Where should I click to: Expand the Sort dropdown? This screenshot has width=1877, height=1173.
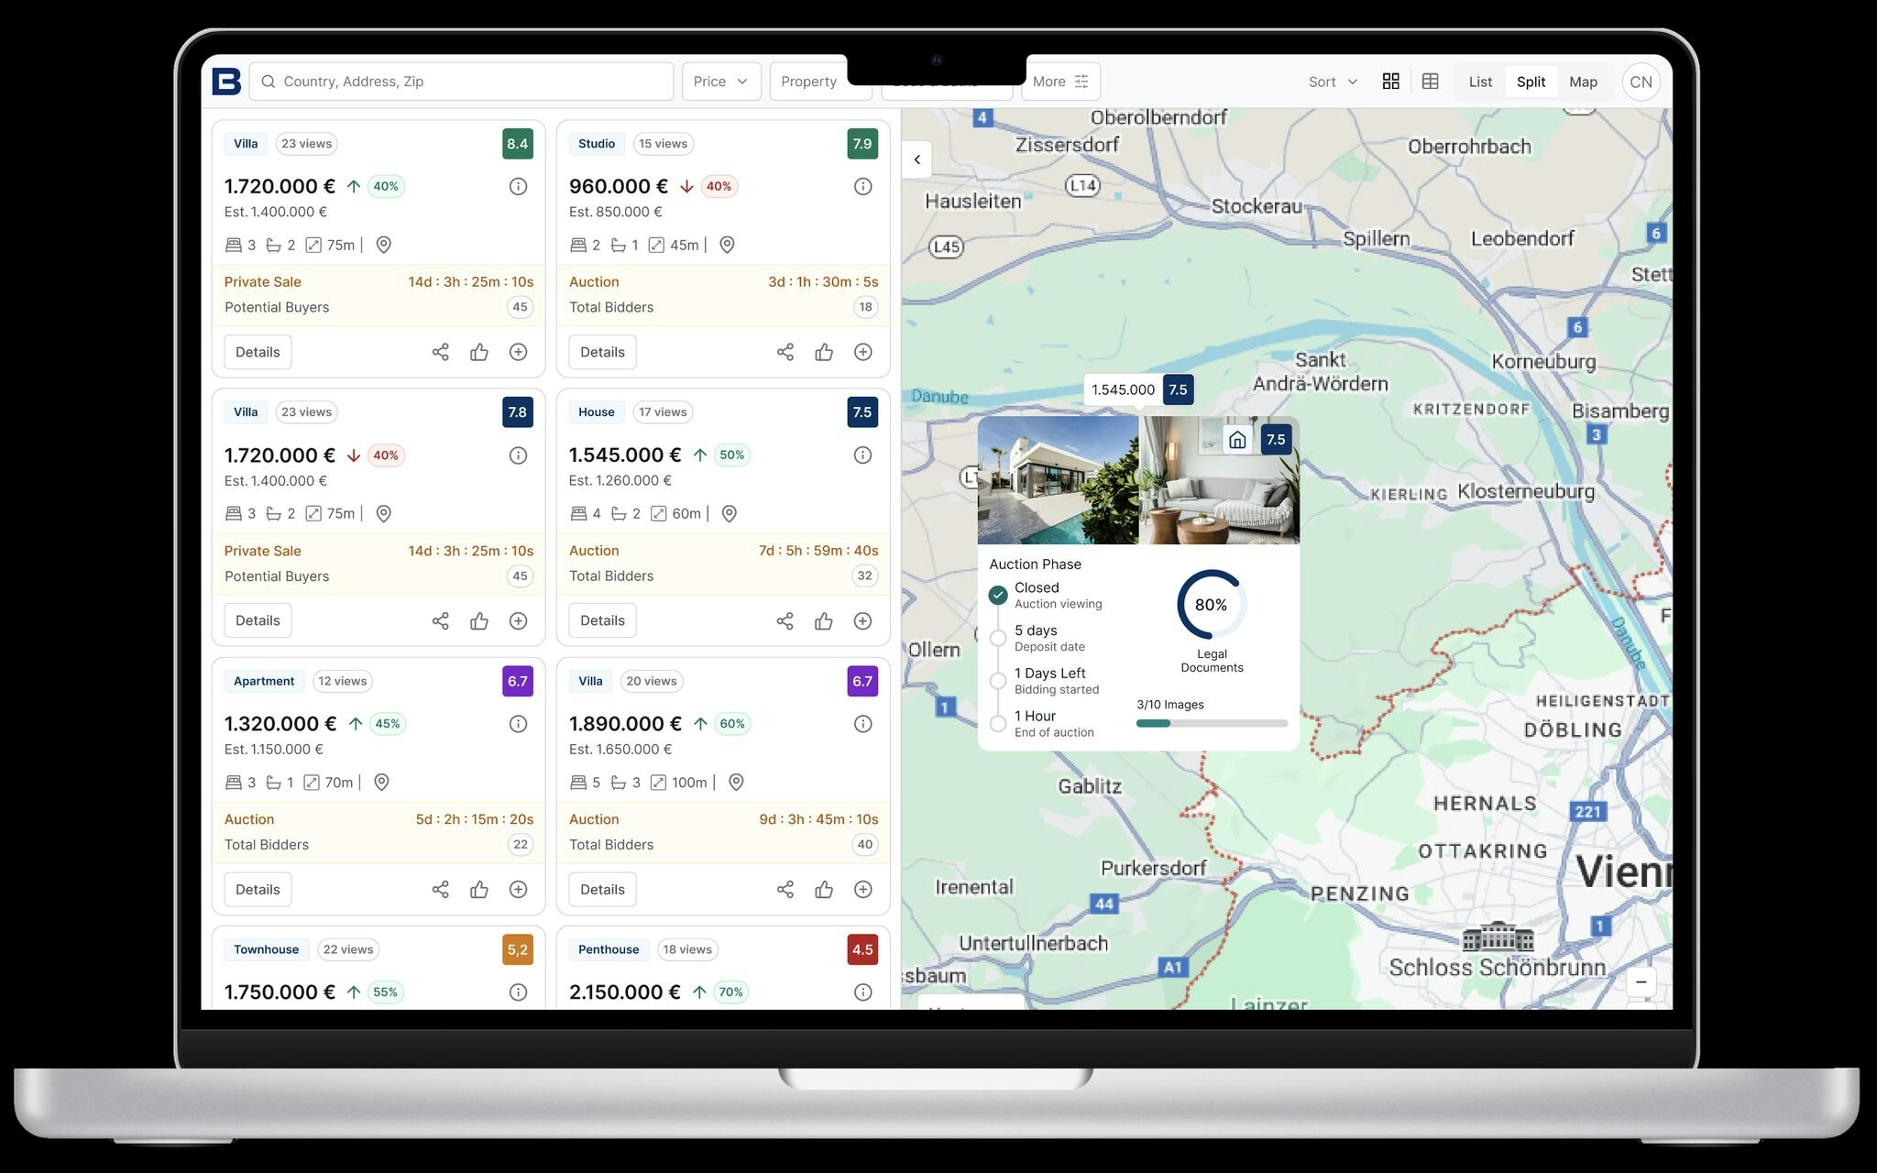pyautogui.click(x=1333, y=82)
